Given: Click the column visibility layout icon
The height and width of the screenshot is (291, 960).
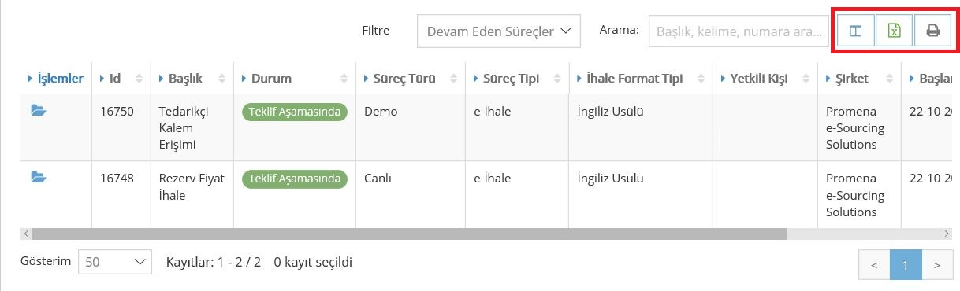Looking at the screenshot, I should pos(855,31).
